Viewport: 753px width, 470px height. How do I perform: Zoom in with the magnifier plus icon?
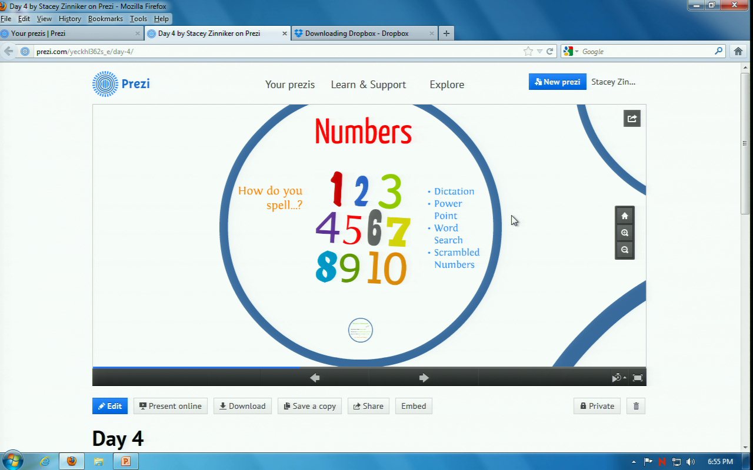pos(625,233)
